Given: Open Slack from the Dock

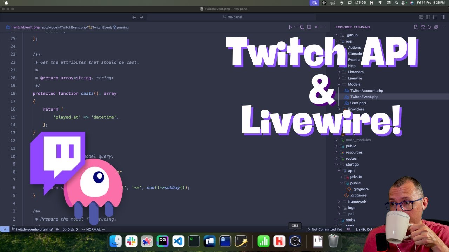Looking at the screenshot, I should click(x=132, y=241).
